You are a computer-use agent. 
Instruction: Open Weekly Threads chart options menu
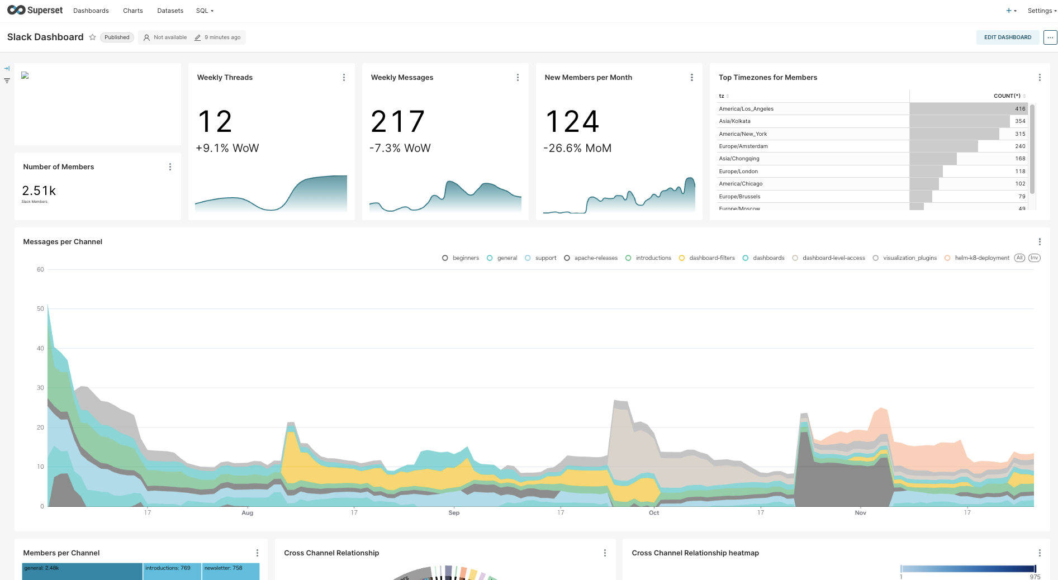[344, 78]
